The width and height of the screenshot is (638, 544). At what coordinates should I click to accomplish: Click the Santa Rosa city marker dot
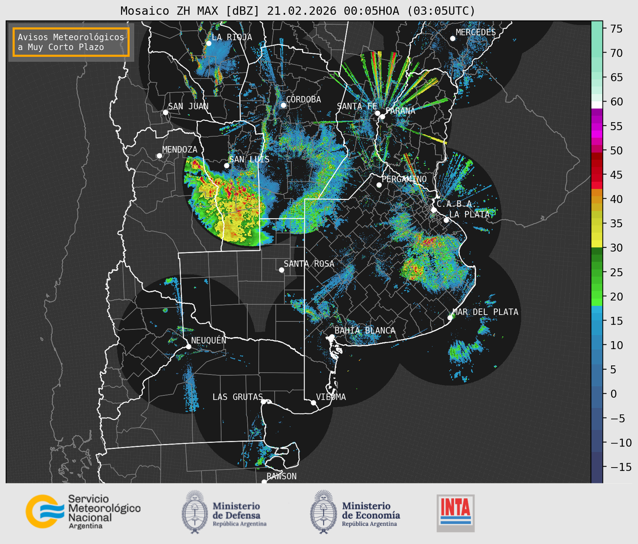281,270
